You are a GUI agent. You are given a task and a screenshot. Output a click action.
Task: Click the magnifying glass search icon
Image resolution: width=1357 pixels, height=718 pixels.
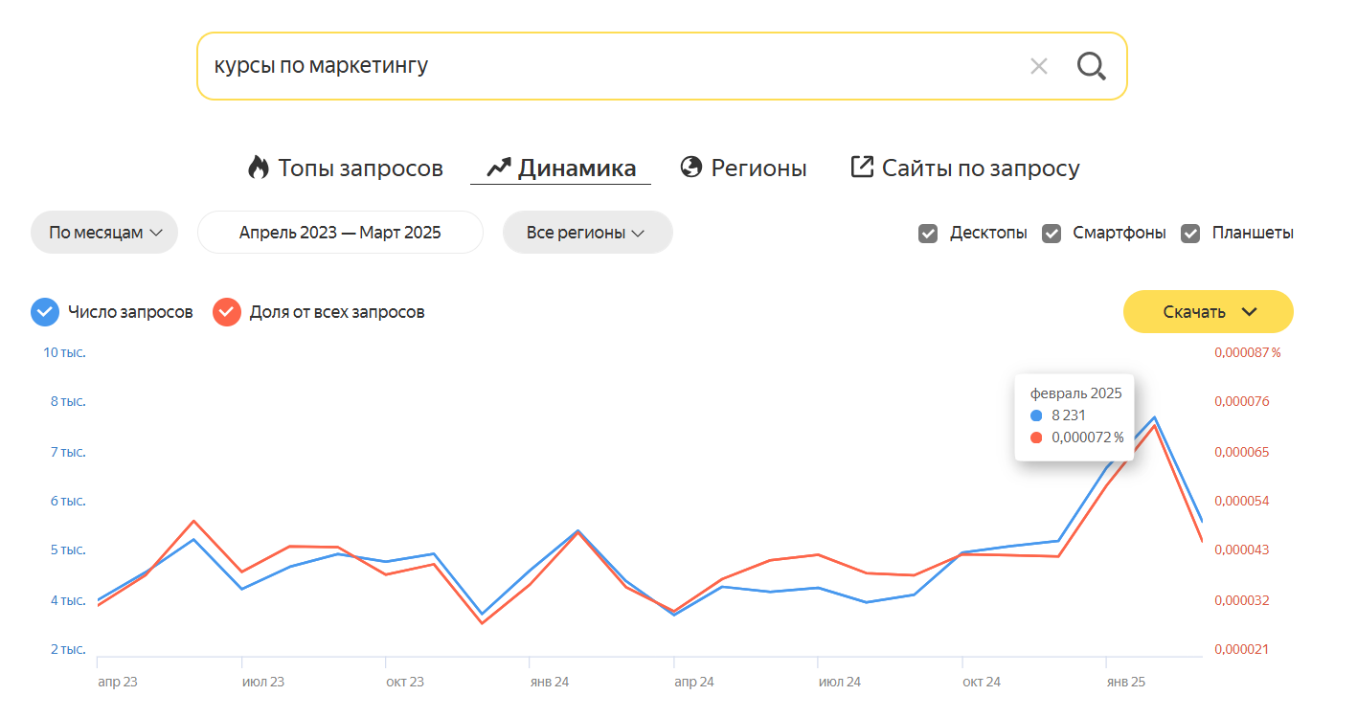1092,66
